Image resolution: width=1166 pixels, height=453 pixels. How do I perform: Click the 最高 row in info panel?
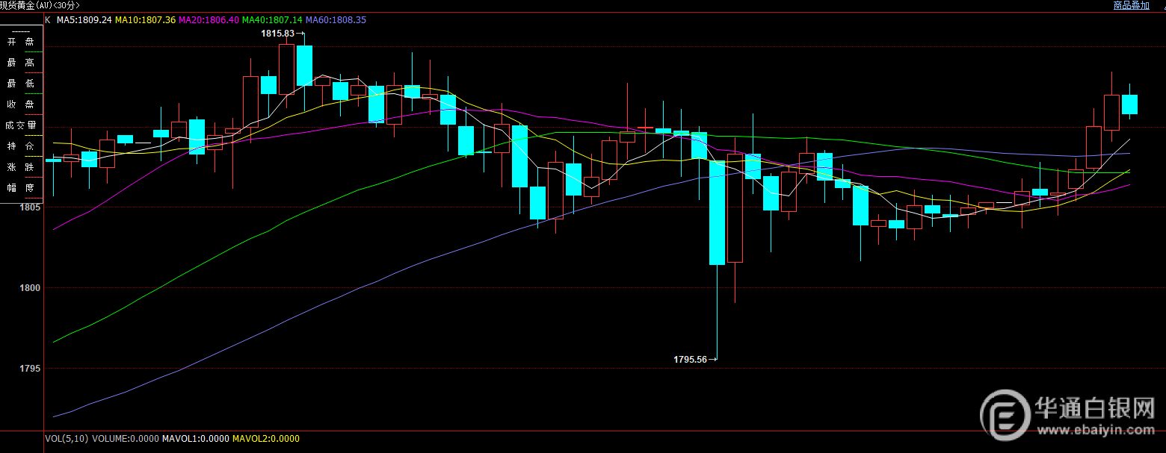(21, 63)
